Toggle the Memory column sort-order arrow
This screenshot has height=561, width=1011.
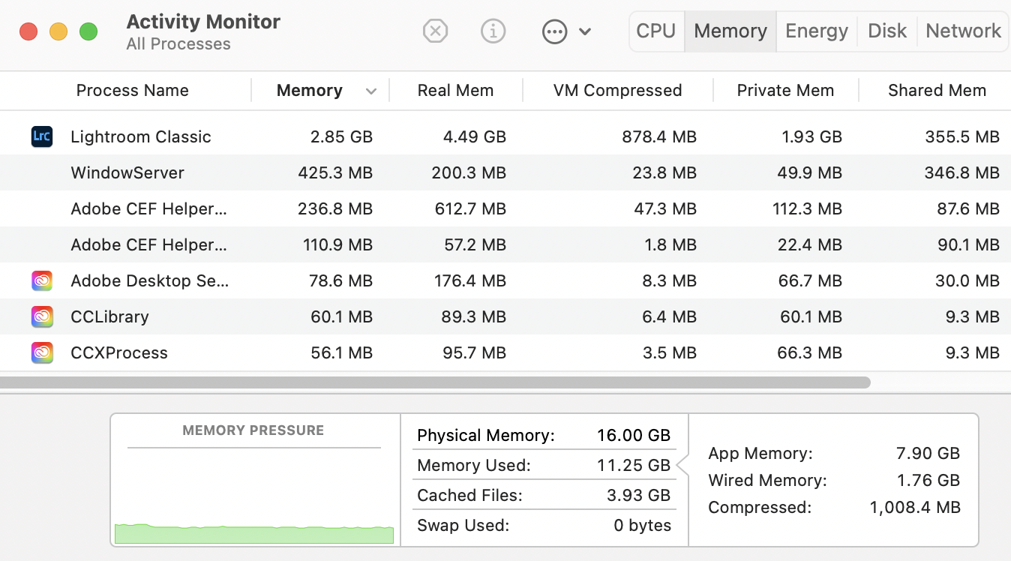(x=371, y=91)
